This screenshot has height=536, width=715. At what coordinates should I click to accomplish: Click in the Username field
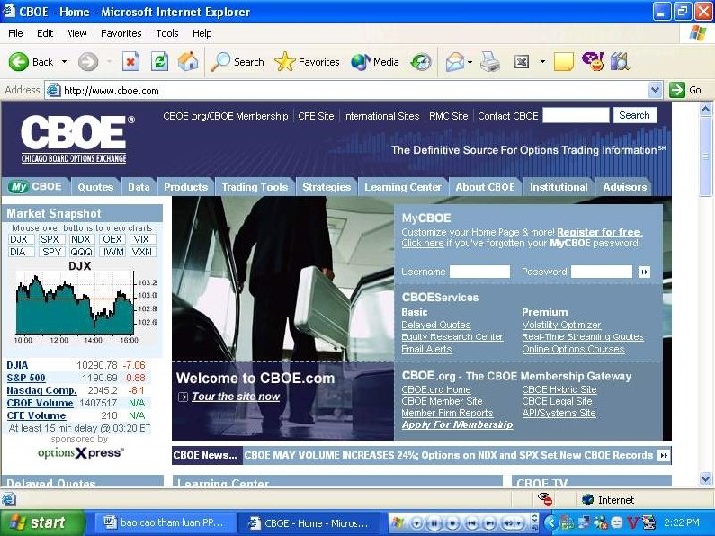pyautogui.click(x=480, y=272)
